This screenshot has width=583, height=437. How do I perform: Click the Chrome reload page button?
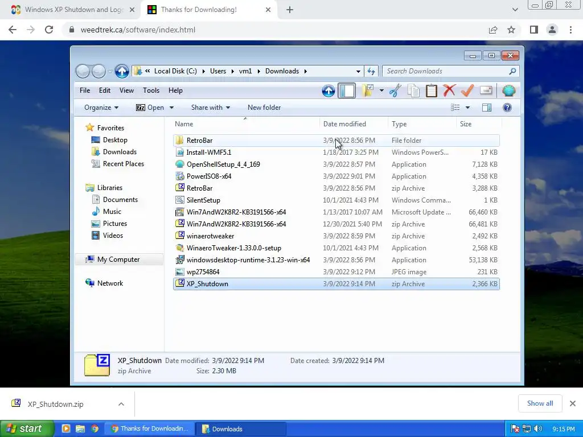pos(49,30)
